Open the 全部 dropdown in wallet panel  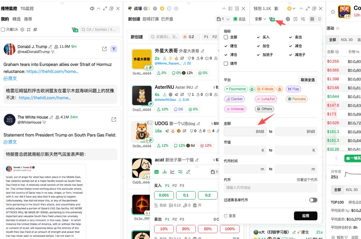[x=261, y=19]
